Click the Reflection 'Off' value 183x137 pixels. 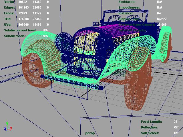coord(176,127)
